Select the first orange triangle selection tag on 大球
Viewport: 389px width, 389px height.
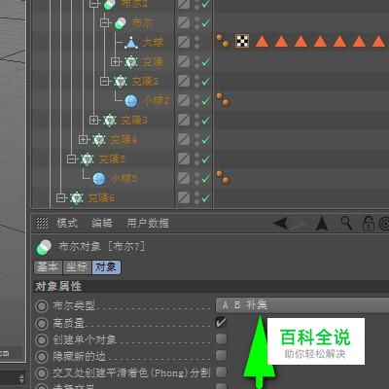tap(262, 41)
